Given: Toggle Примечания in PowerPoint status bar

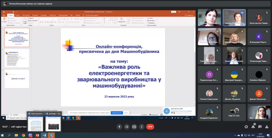Looking at the screenshot, I should tap(154, 115).
